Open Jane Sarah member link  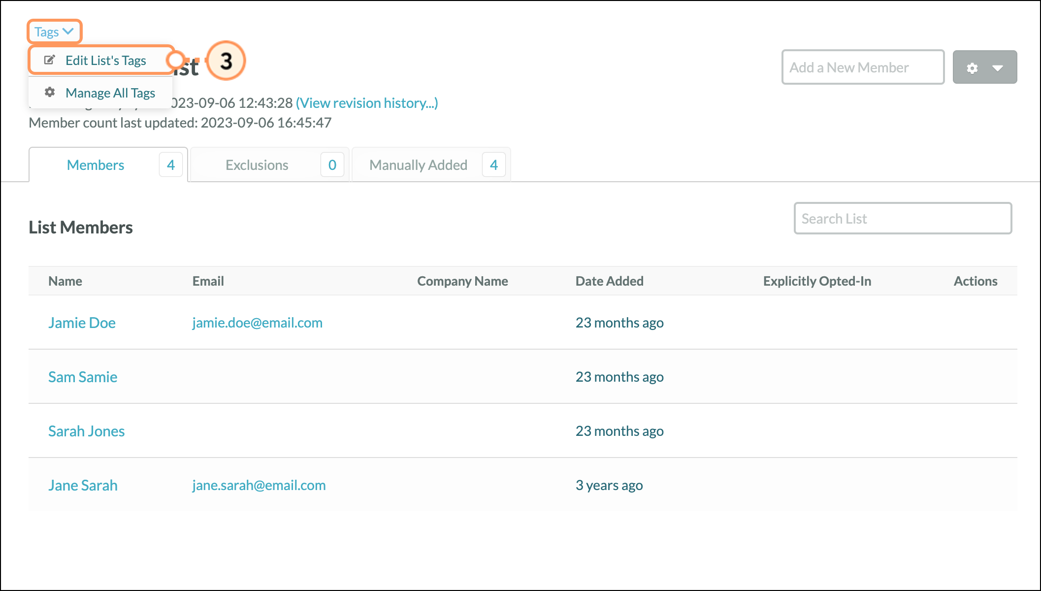(83, 485)
